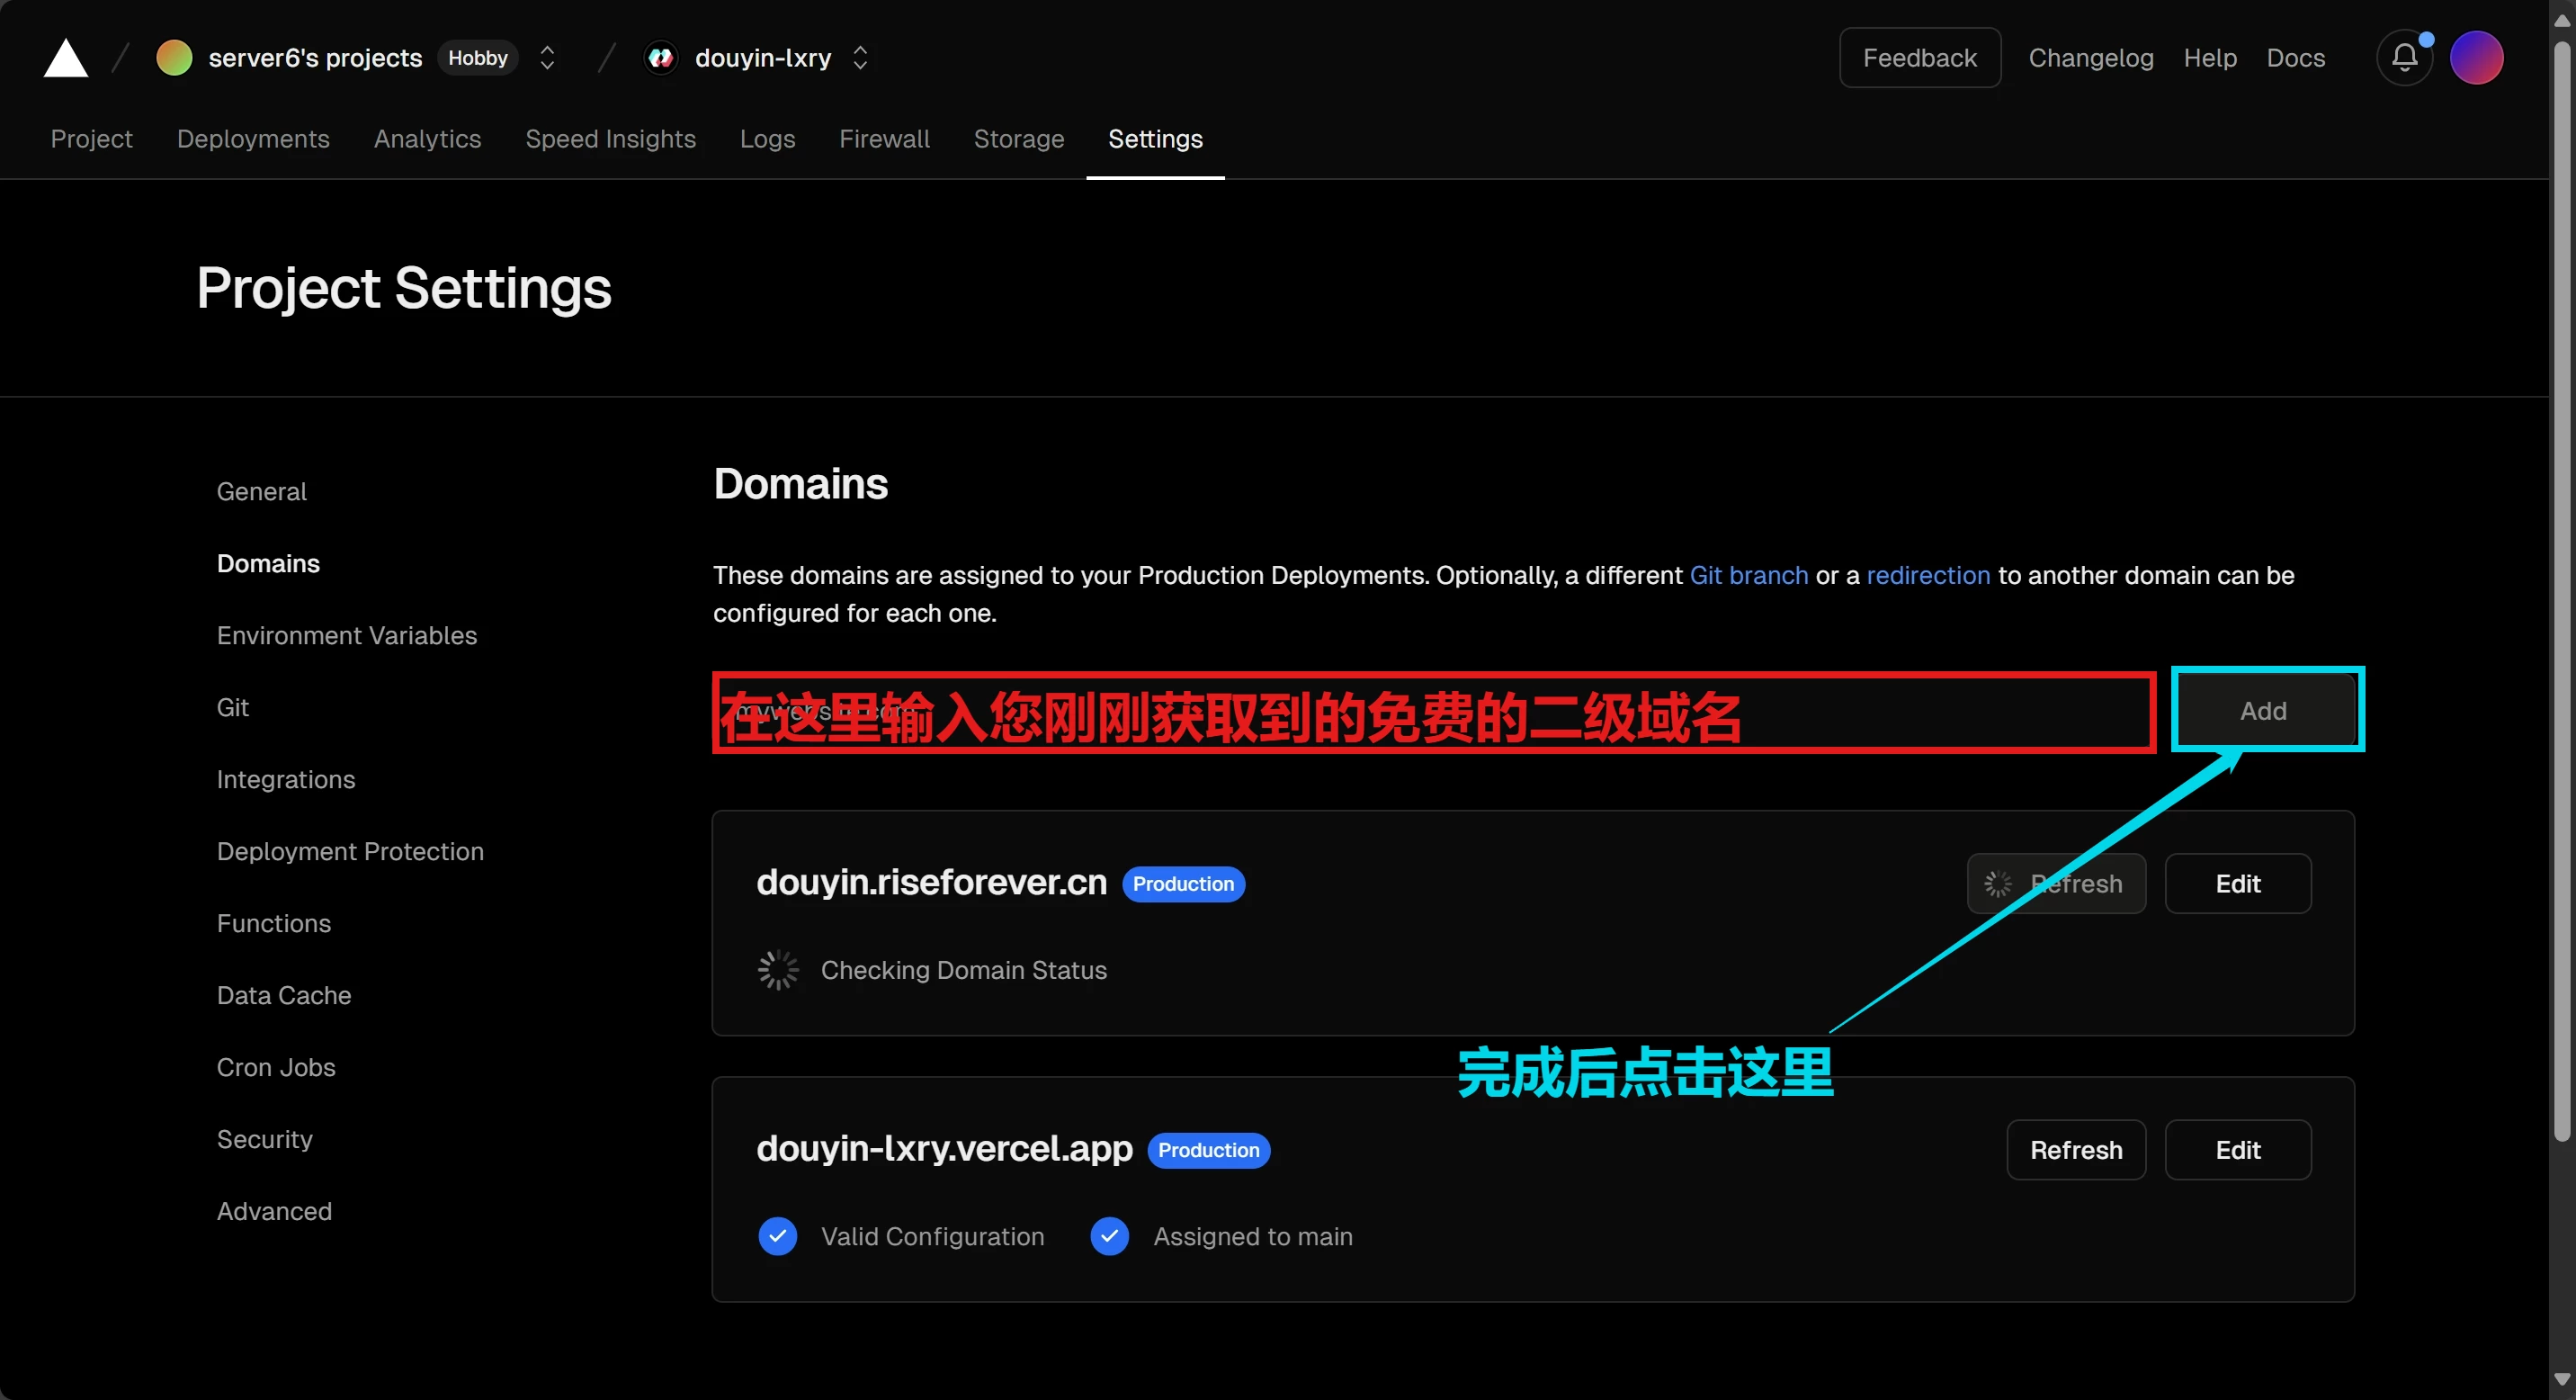
Task: Click the server6's projects team avatar
Action: pyautogui.click(x=174, y=58)
